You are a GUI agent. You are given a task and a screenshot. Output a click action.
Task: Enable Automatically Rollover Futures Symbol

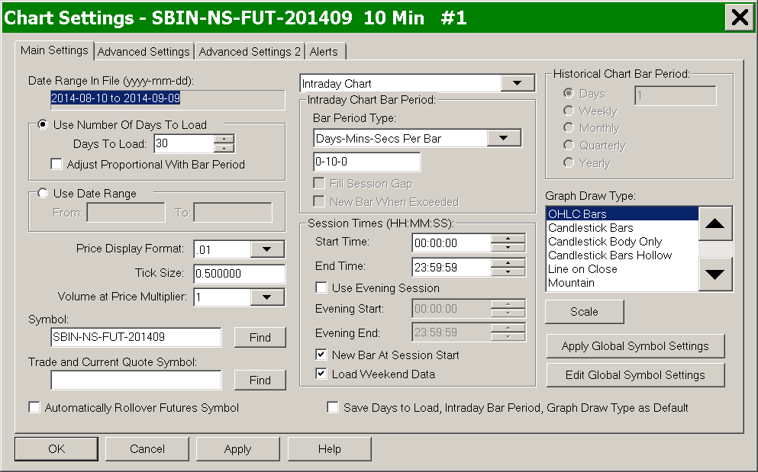click(x=34, y=408)
